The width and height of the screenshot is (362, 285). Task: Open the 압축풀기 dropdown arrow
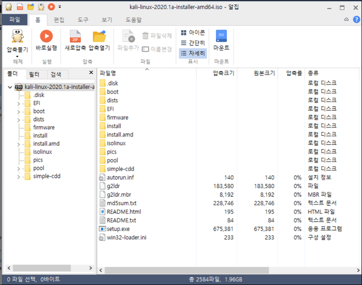[x=17, y=56]
